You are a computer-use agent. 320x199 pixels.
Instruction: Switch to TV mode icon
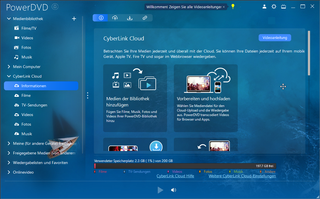[284, 6]
